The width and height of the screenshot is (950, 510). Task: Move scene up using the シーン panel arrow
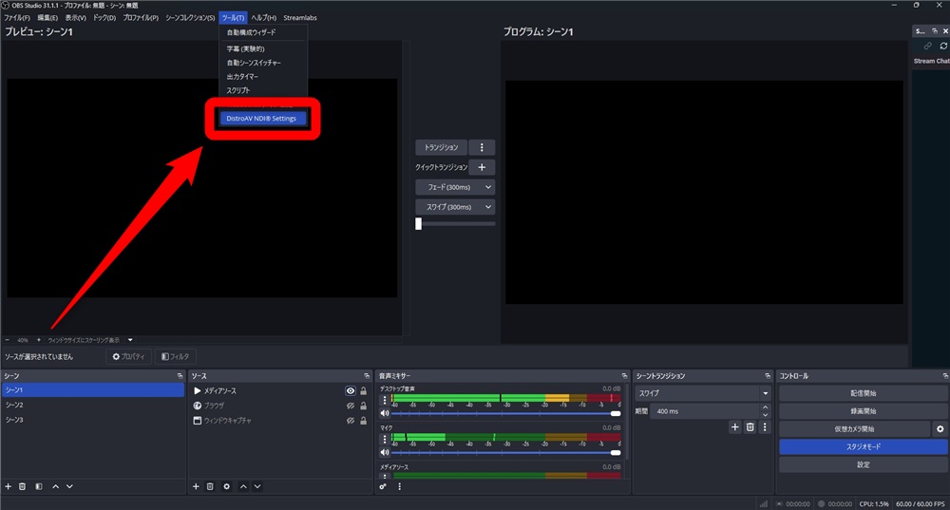tap(56, 486)
